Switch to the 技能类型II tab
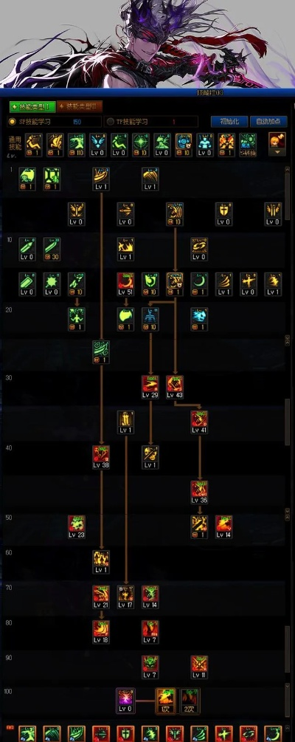 pyautogui.click(x=80, y=106)
